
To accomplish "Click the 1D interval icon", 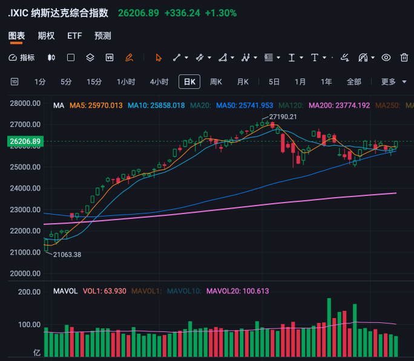I will pyautogui.click(x=15, y=82).
